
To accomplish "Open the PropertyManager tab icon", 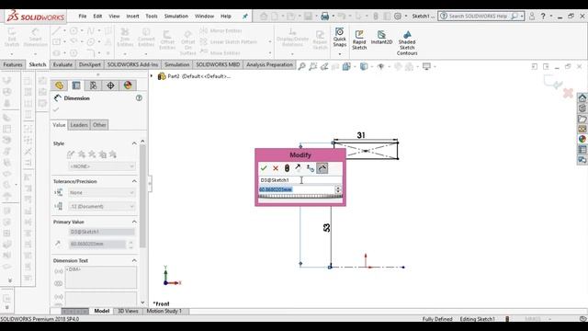I will pos(76,86).
